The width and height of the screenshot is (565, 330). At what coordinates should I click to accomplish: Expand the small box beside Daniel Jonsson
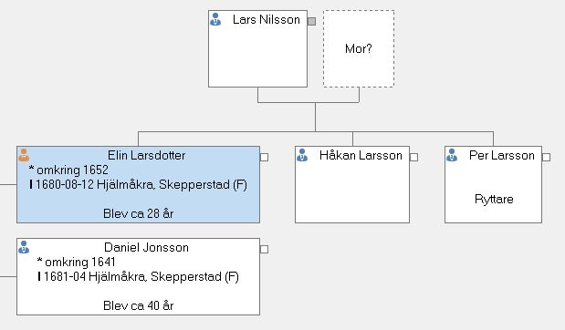point(264,249)
